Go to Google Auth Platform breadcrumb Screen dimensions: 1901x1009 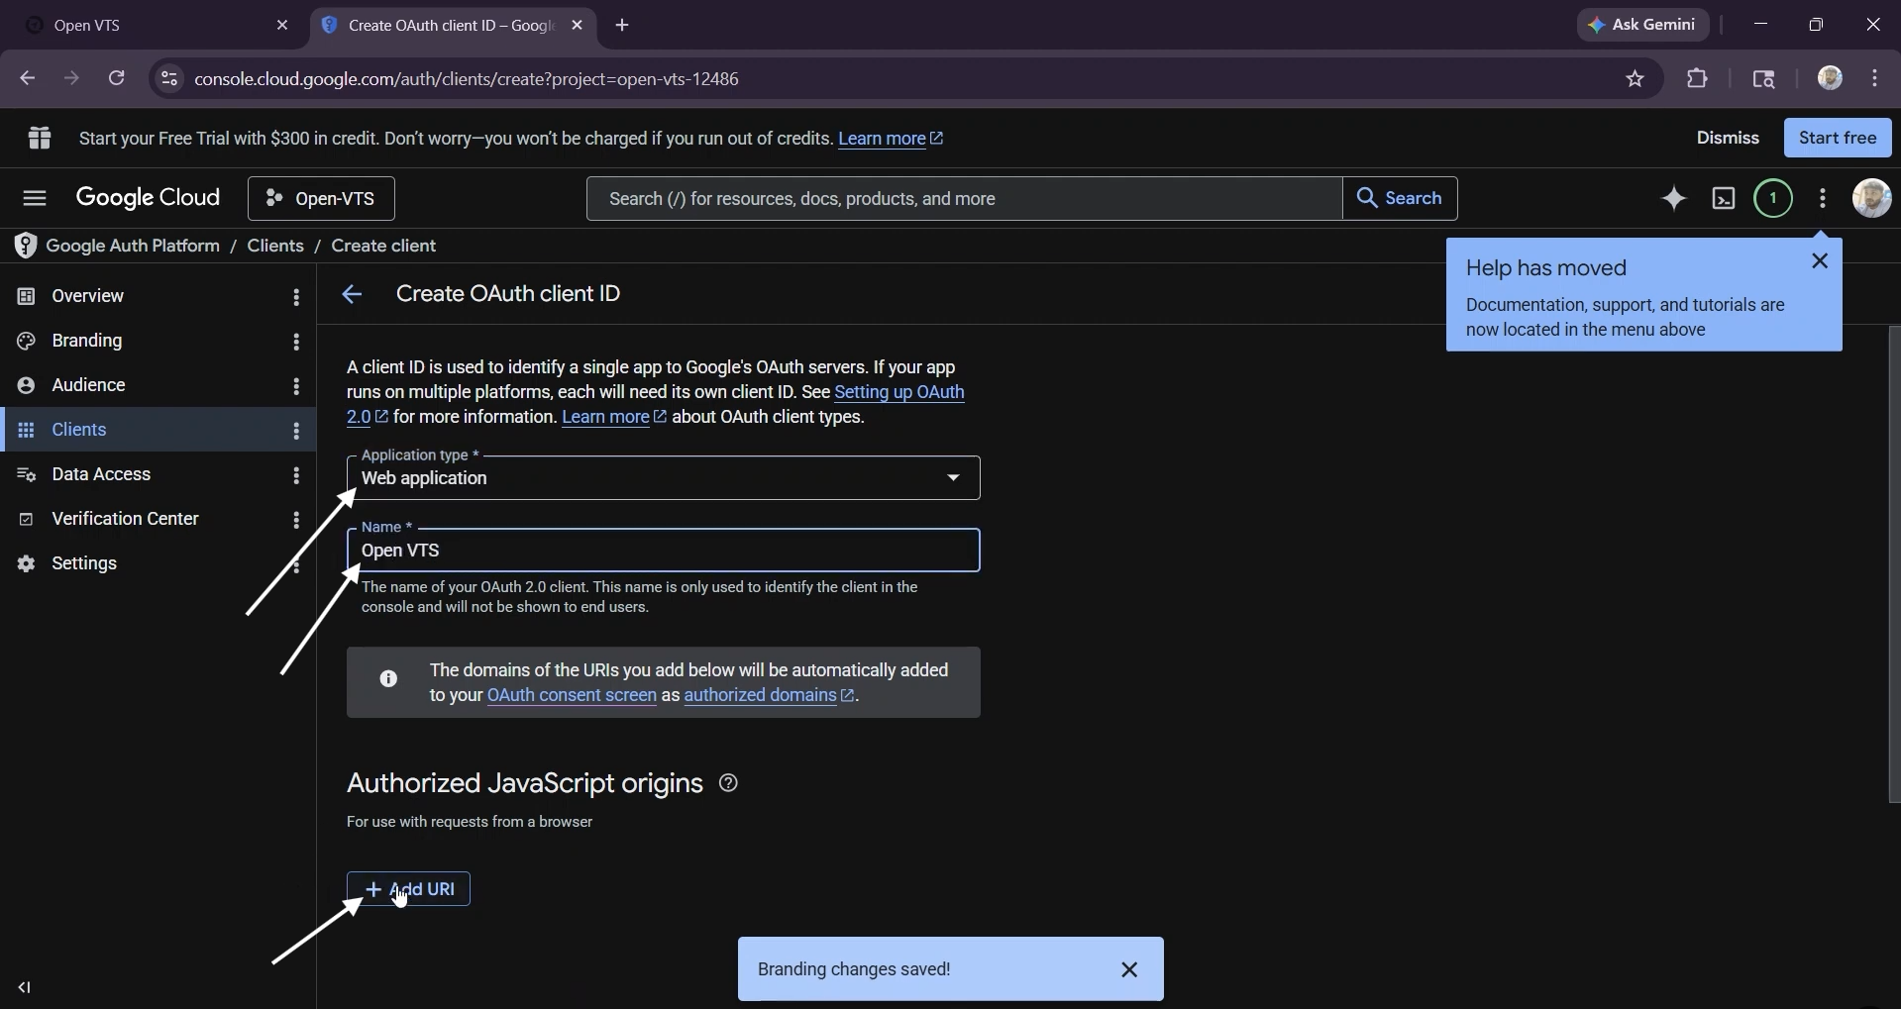point(133,246)
